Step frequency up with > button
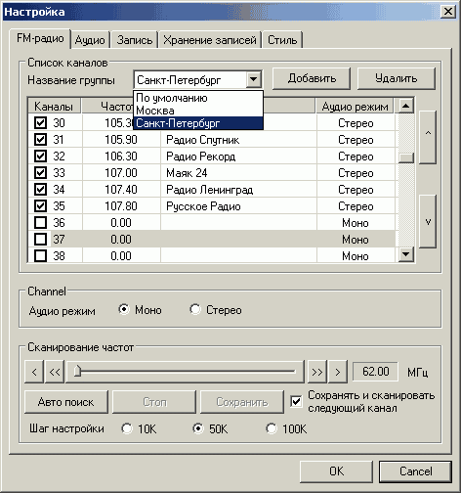 click(x=338, y=372)
